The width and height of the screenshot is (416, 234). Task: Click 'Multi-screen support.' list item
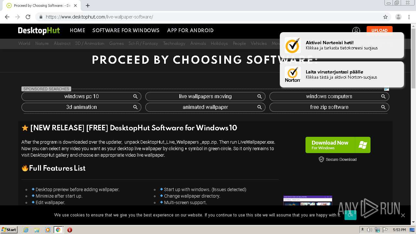(185, 202)
